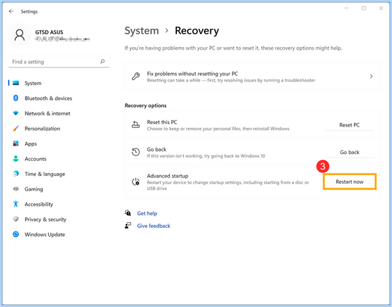Click the Bluetooth icon in sidebar

pos(16,98)
